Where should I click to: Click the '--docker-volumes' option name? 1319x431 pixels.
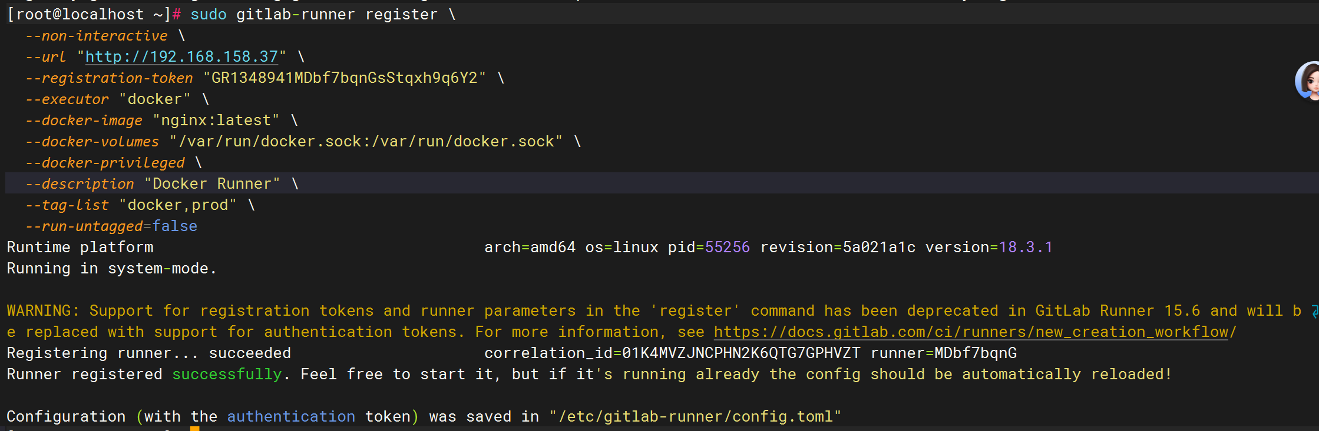point(92,142)
